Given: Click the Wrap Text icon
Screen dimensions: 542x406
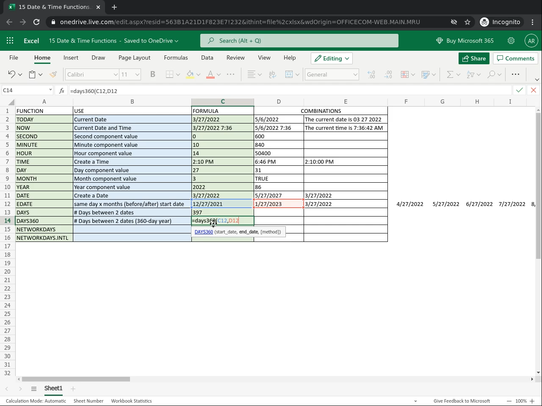Looking at the screenshot, I should (x=272, y=74).
